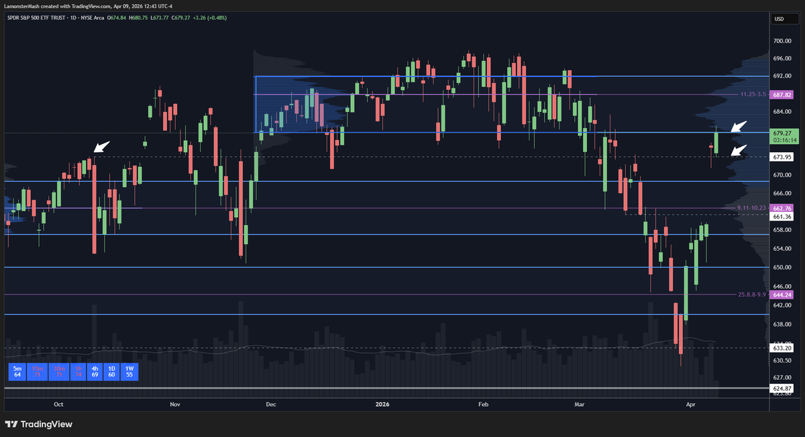The width and height of the screenshot is (805, 437).
Task: Click the Feb label on time axis
Action: pos(483,405)
